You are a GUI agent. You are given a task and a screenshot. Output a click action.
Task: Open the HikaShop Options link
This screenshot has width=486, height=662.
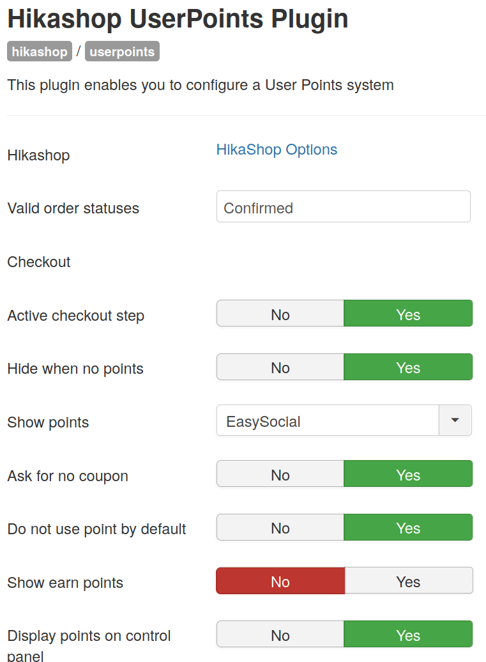coord(277,150)
